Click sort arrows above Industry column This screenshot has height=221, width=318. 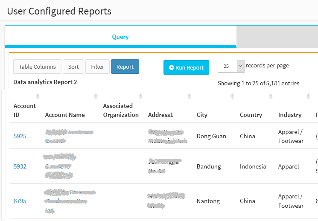pos(308,96)
